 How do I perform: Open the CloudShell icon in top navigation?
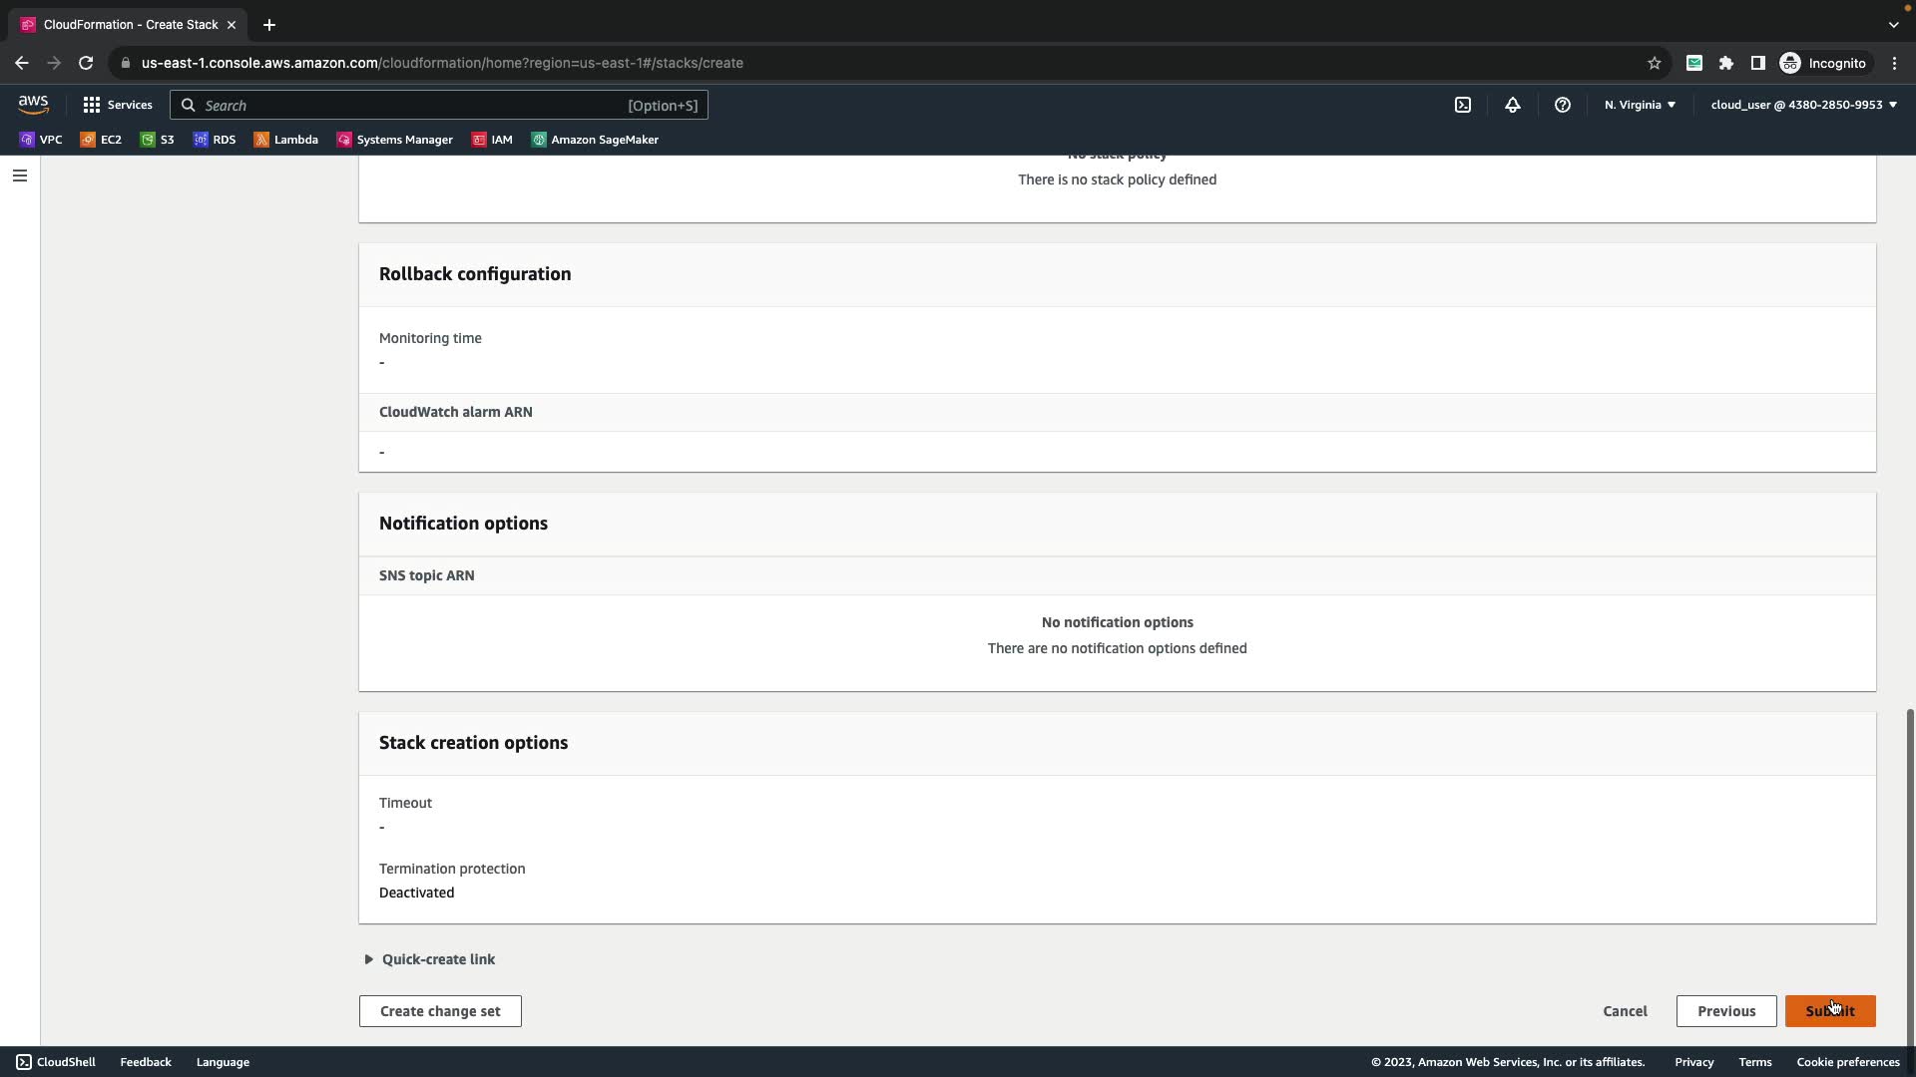click(x=1462, y=105)
